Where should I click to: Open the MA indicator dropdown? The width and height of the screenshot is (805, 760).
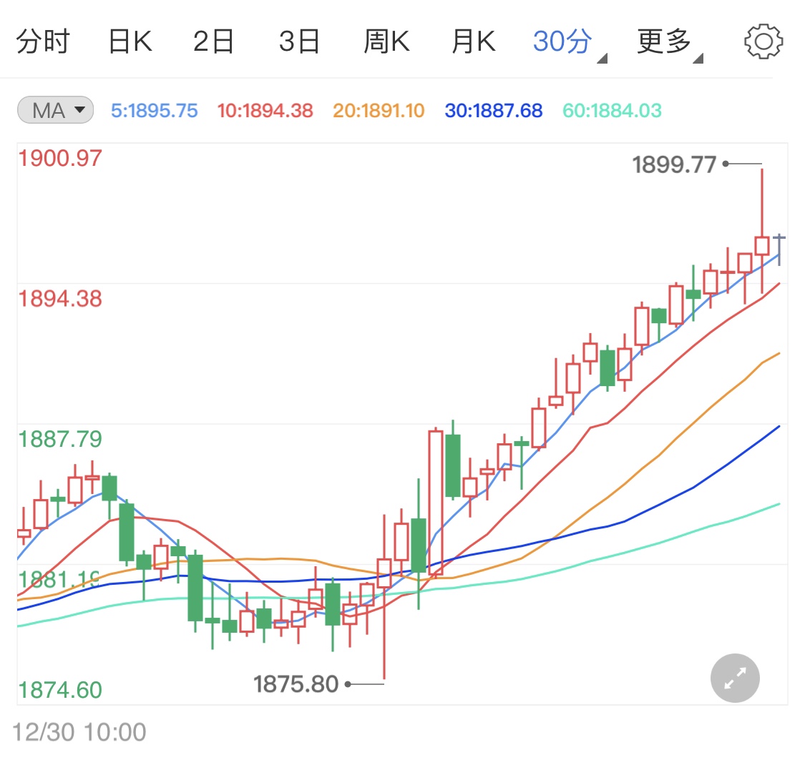coord(55,110)
